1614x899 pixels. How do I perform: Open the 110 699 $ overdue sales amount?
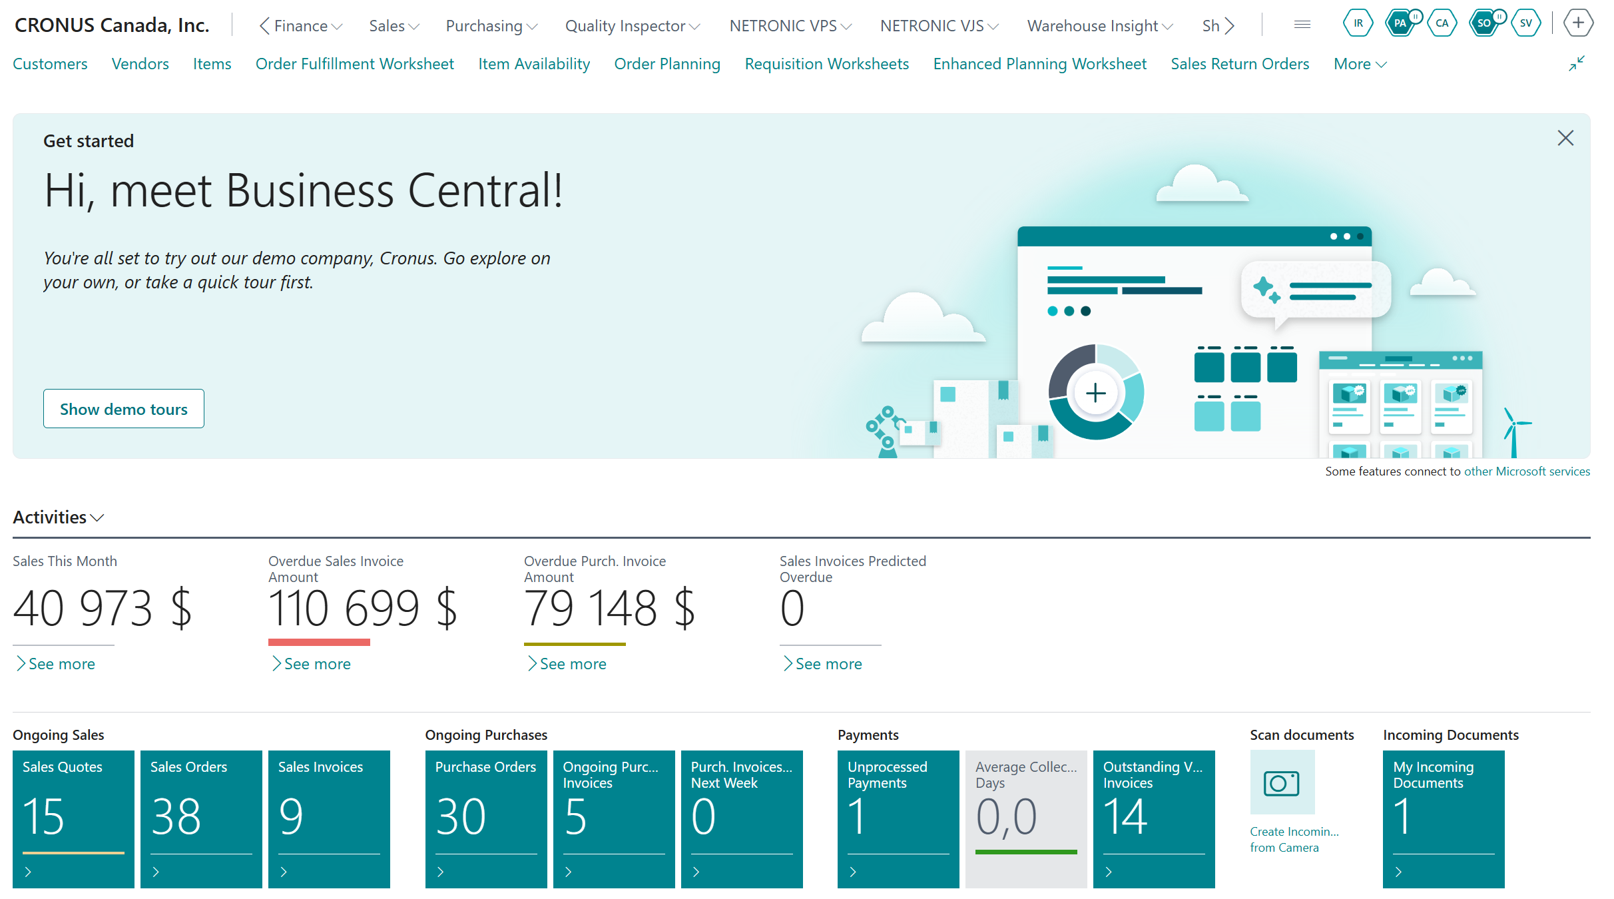[x=363, y=609]
